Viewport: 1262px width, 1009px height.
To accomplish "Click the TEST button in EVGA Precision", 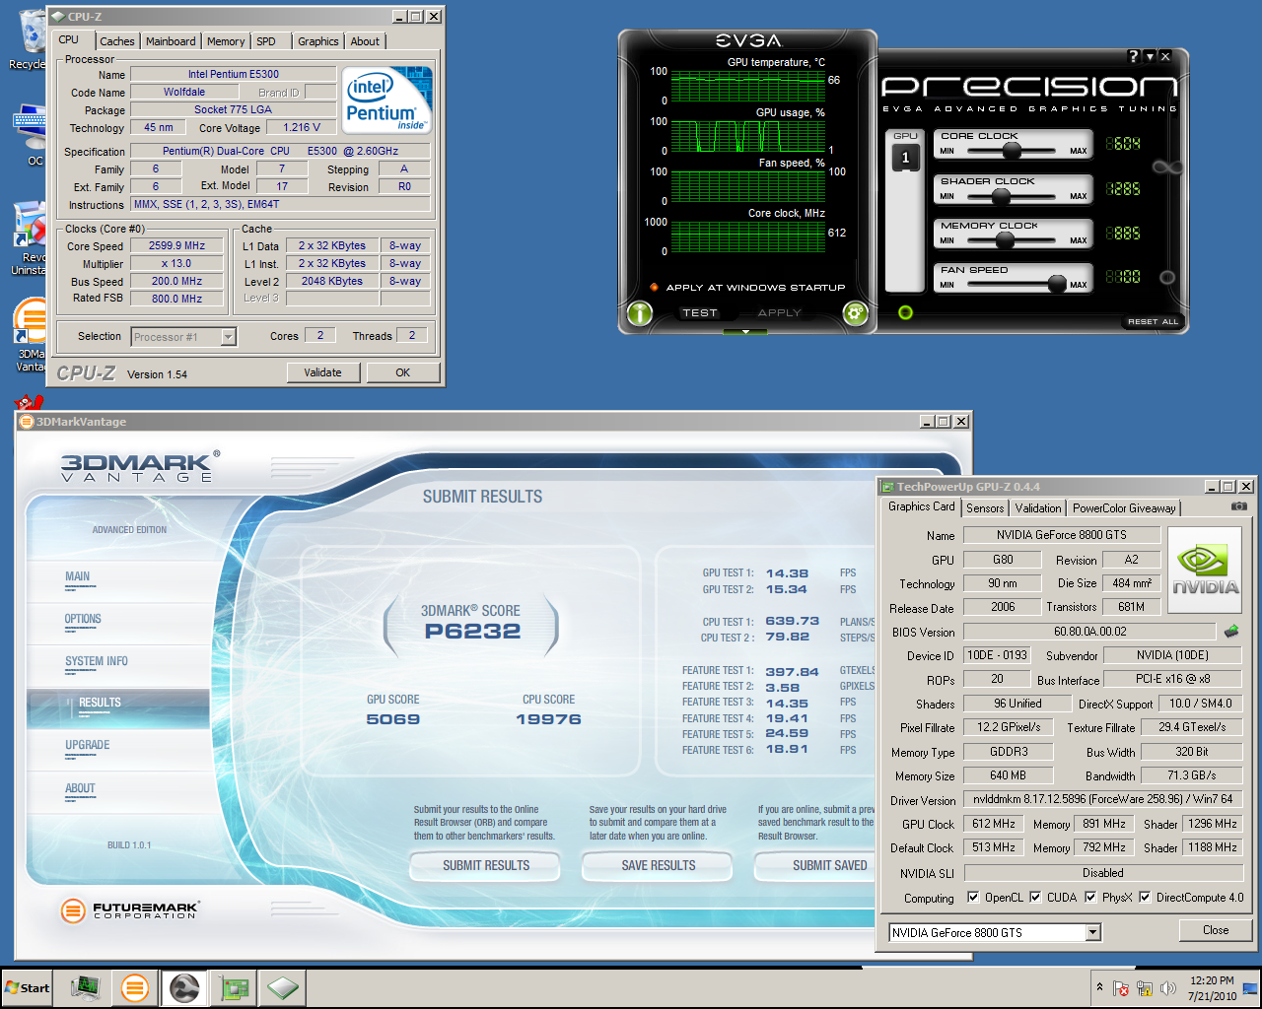I will point(700,313).
